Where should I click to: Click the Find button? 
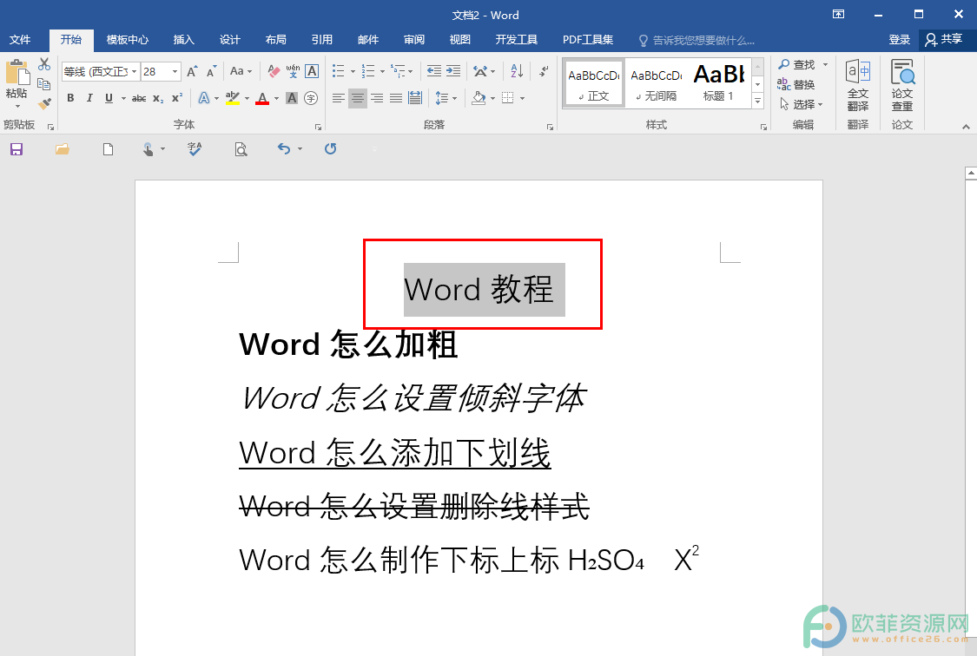tap(797, 65)
